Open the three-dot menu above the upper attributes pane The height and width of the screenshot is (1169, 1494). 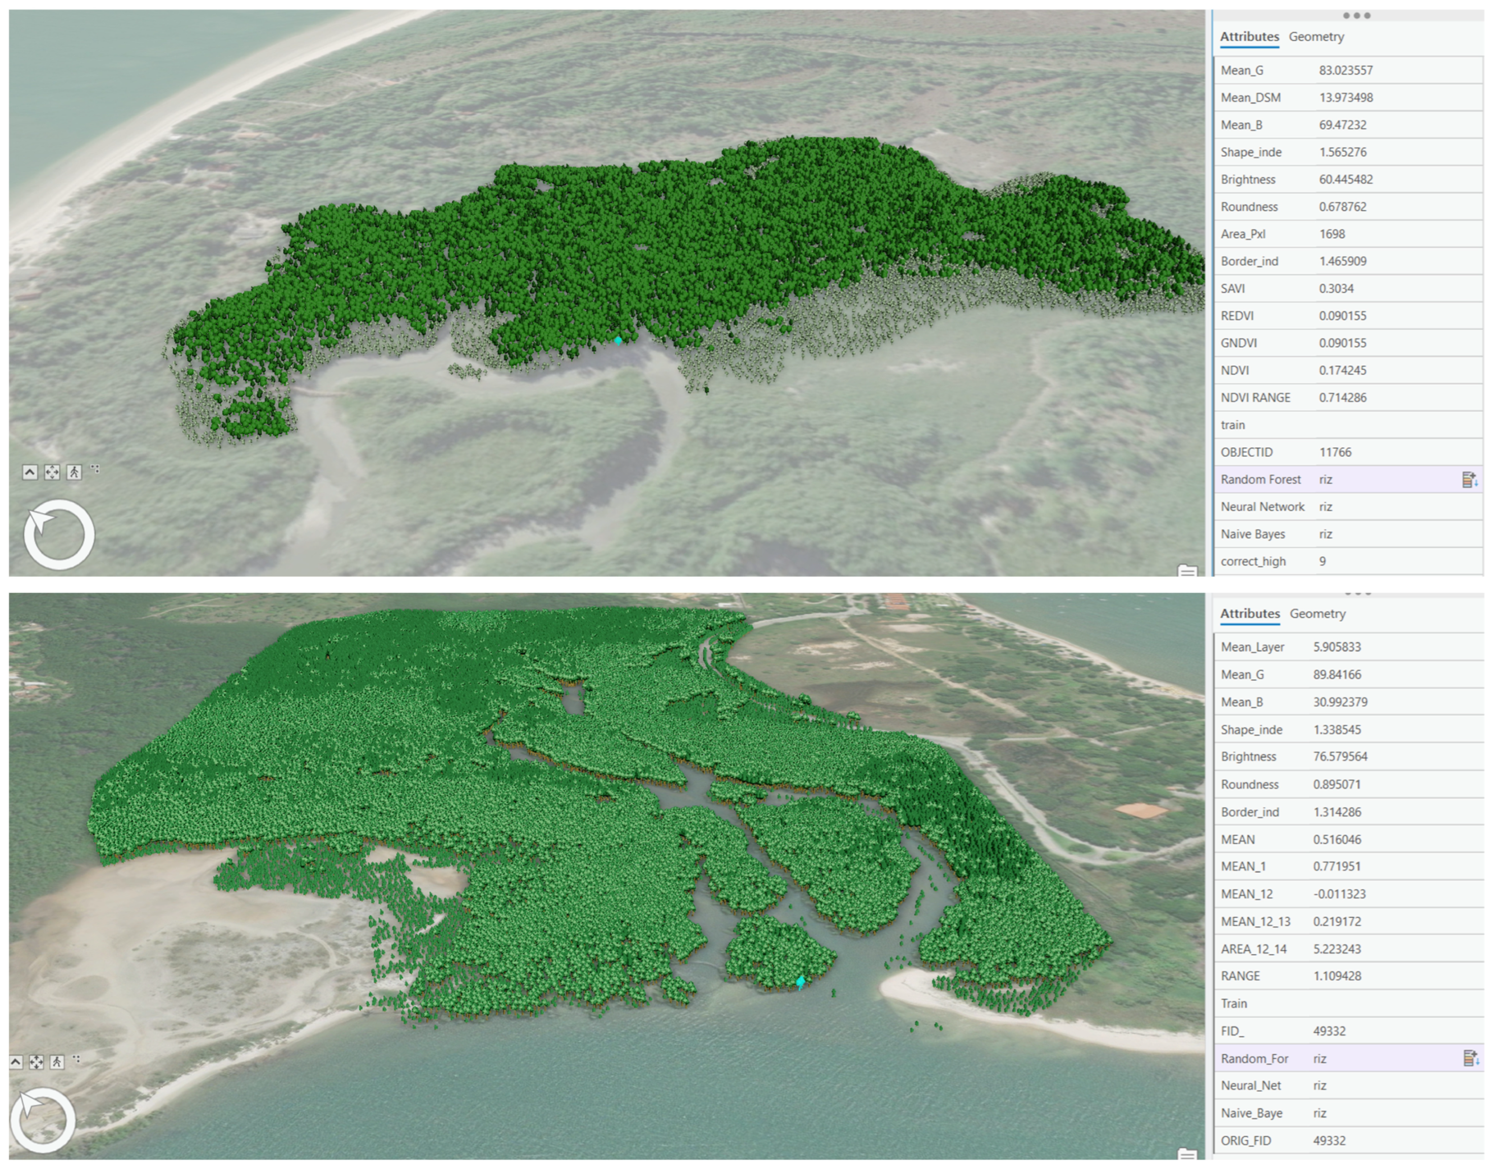pos(1356,15)
